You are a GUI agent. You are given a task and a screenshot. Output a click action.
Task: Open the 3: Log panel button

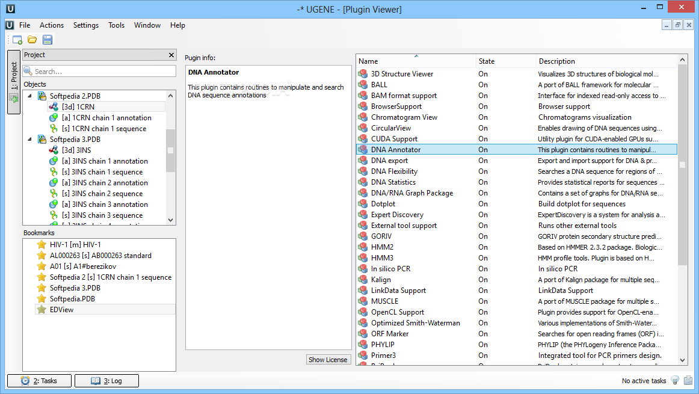[x=106, y=381]
